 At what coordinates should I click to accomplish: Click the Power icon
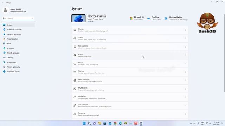(x=75, y=64)
